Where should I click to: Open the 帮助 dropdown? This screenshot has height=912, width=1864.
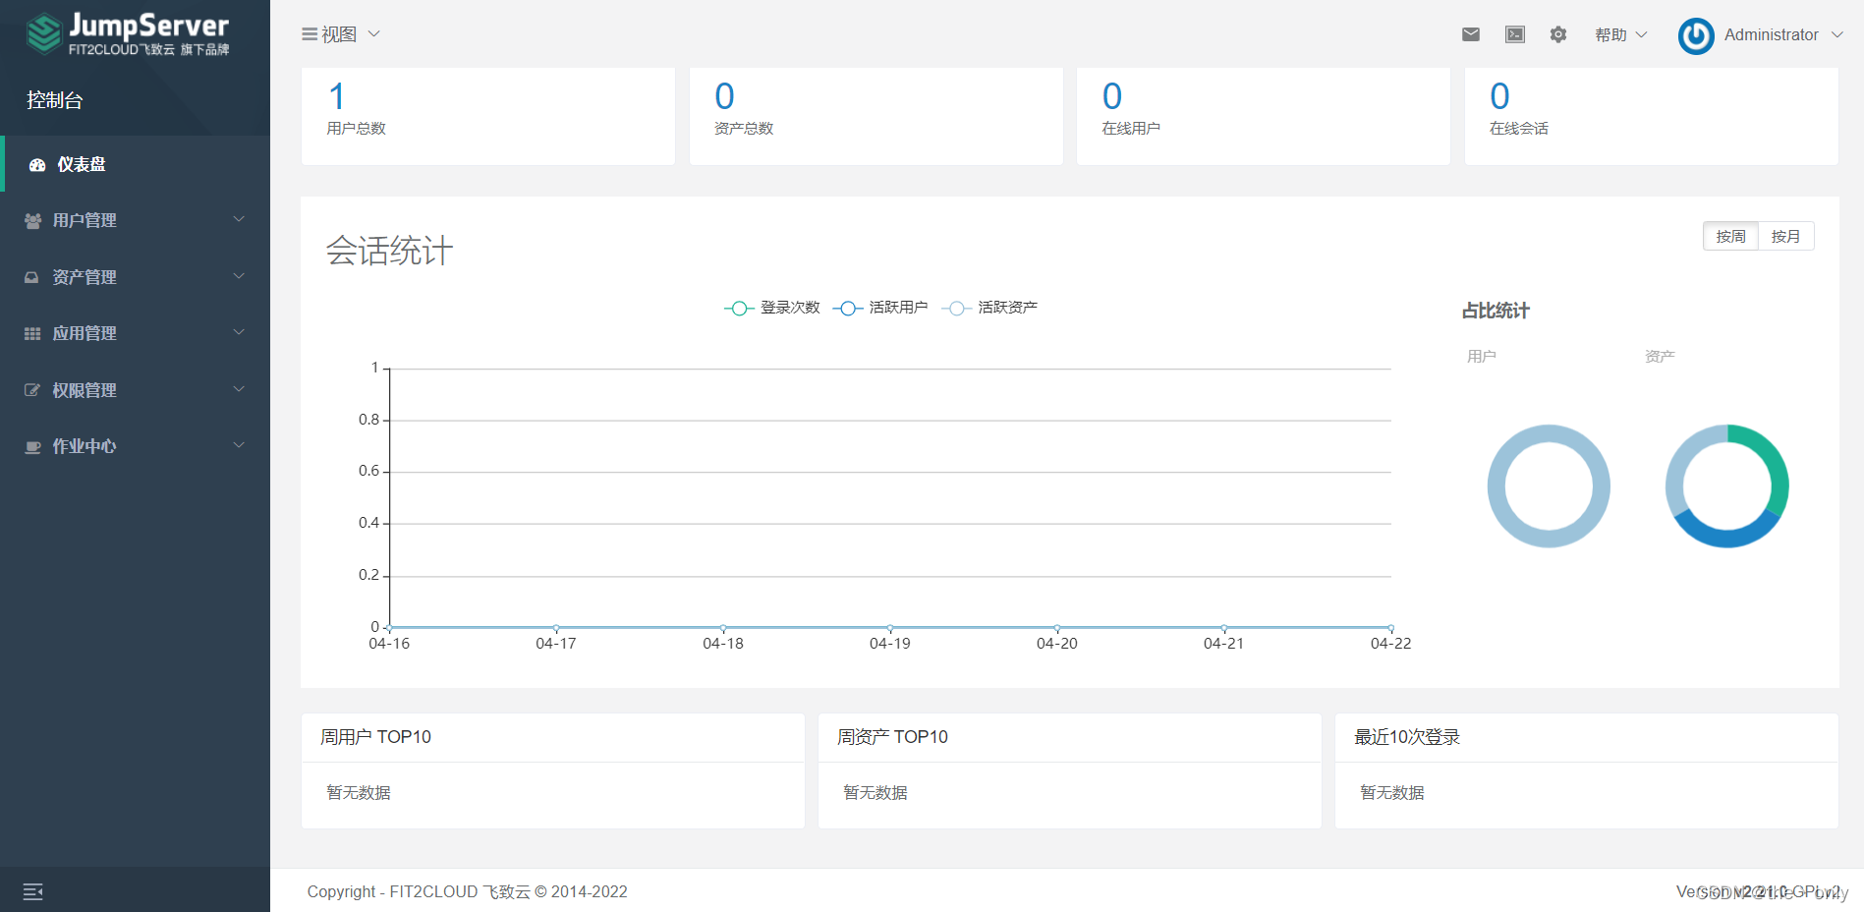[x=1621, y=34]
